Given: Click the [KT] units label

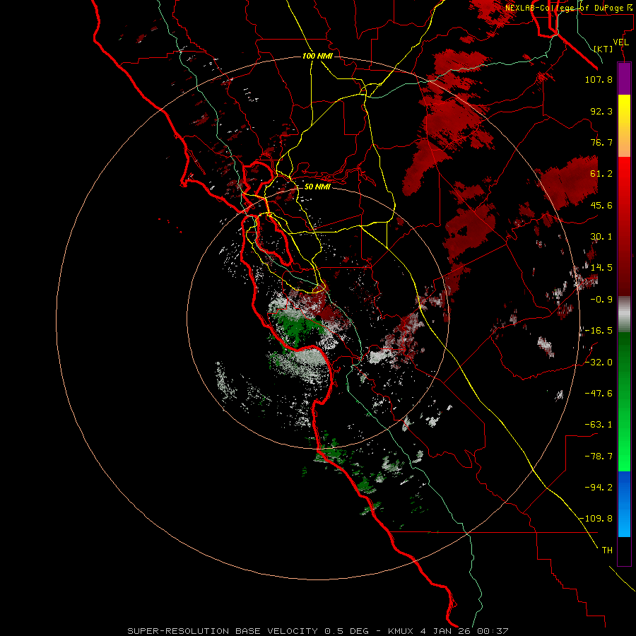Looking at the screenshot, I should pyautogui.click(x=603, y=49).
